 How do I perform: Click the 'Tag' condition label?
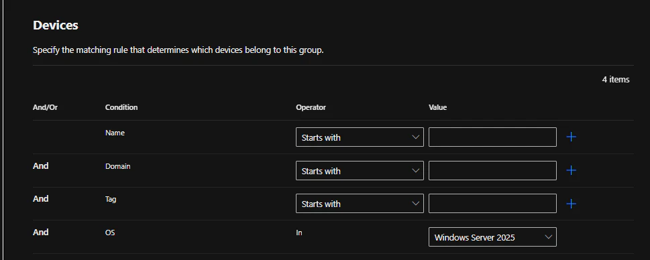click(111, 199)
